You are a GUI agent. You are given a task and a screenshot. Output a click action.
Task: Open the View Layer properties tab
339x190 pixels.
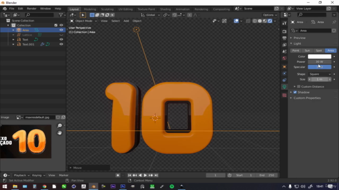coord(284,45)
